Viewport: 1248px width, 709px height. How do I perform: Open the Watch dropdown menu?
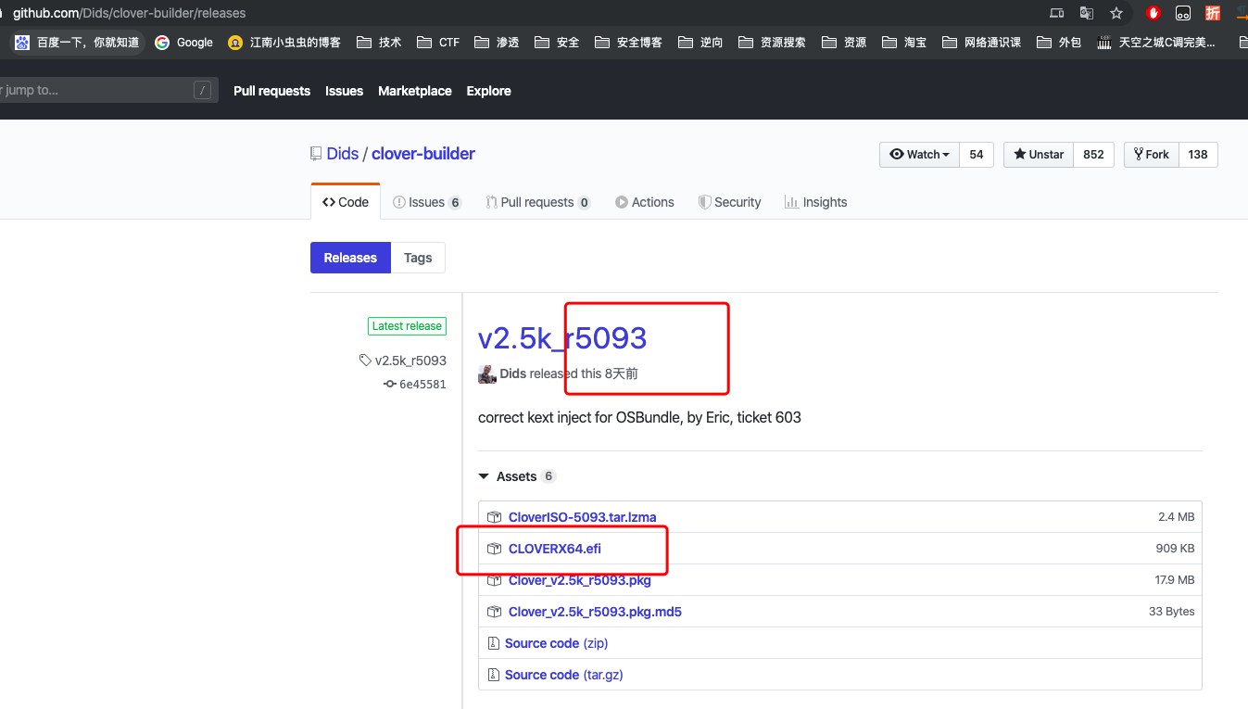[919, 155]
